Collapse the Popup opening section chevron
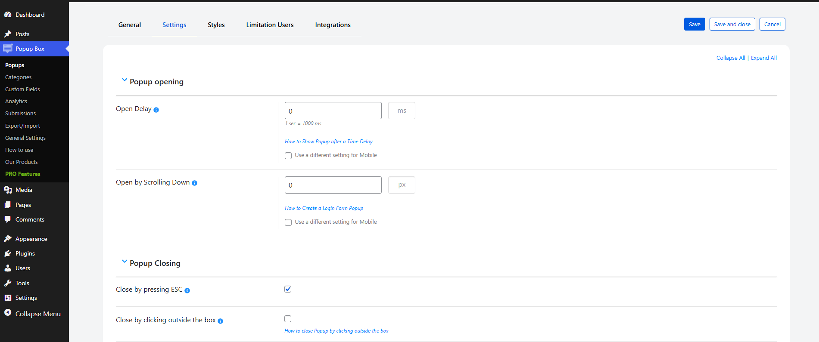This screenshot has height=342, width=819. tap(125, 80)
